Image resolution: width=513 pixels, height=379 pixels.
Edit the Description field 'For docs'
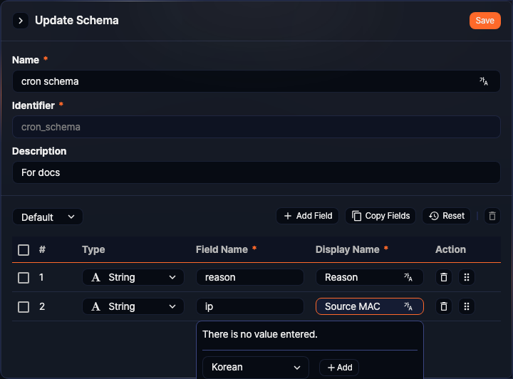click(256, 172)
